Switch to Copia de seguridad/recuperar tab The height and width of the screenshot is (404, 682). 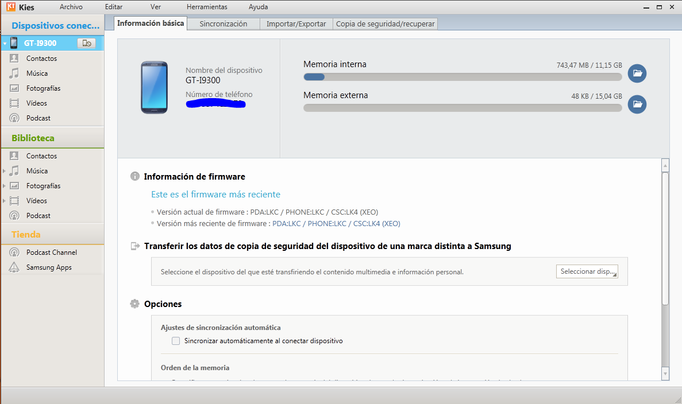coord(386,24)
